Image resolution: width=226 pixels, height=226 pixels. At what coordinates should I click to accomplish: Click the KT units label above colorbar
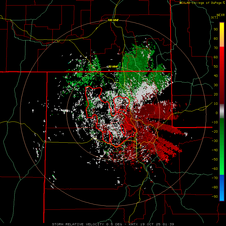pos(214,17)
